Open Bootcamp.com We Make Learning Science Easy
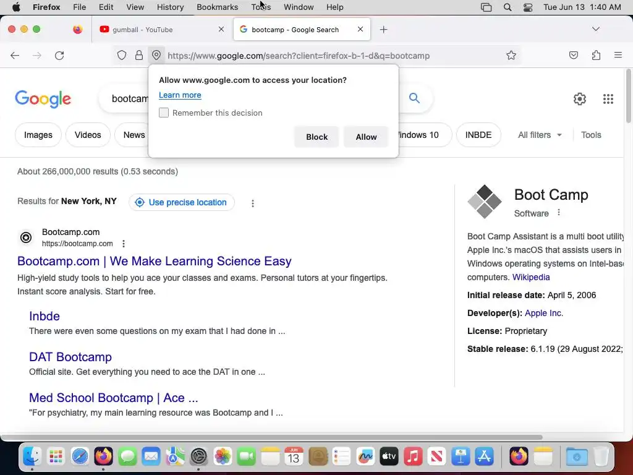 pos(154,261)
